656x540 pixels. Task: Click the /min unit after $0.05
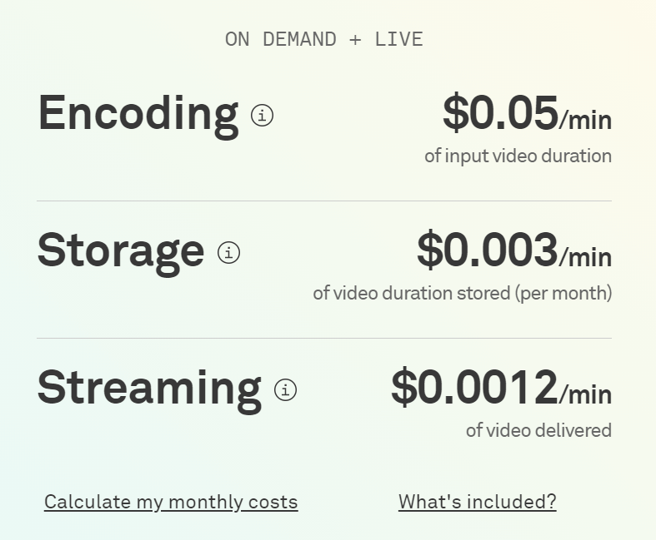[x=586, y=121]
